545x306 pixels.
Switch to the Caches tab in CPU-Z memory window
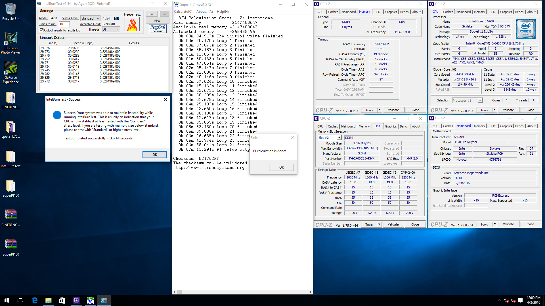(x=333, y=12)
